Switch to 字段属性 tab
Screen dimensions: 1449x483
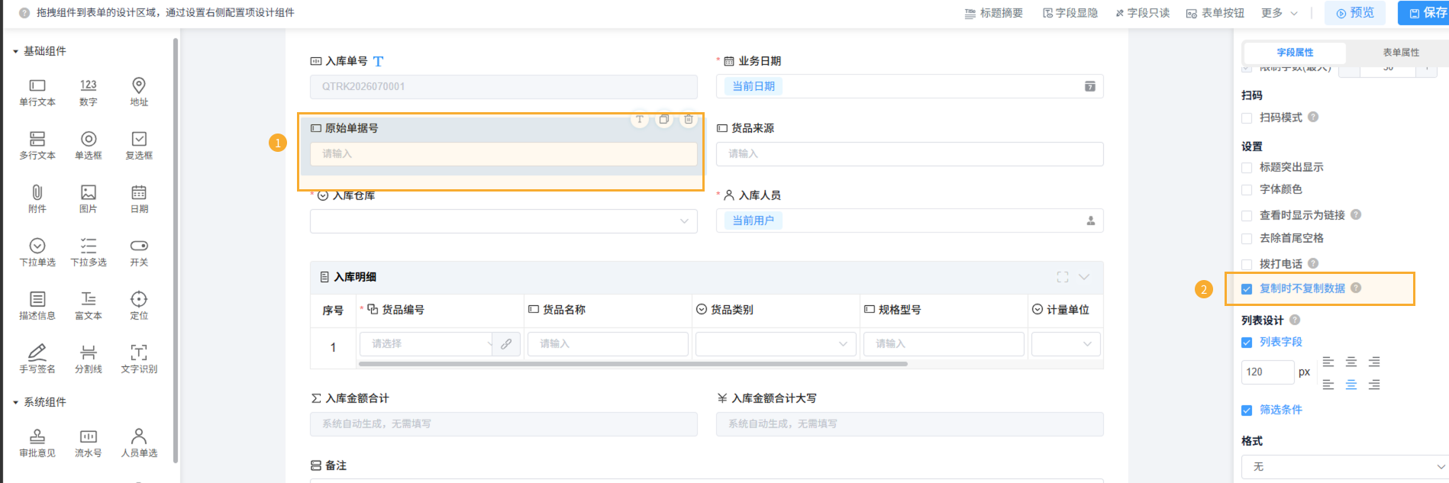[x=1295, y=52]
